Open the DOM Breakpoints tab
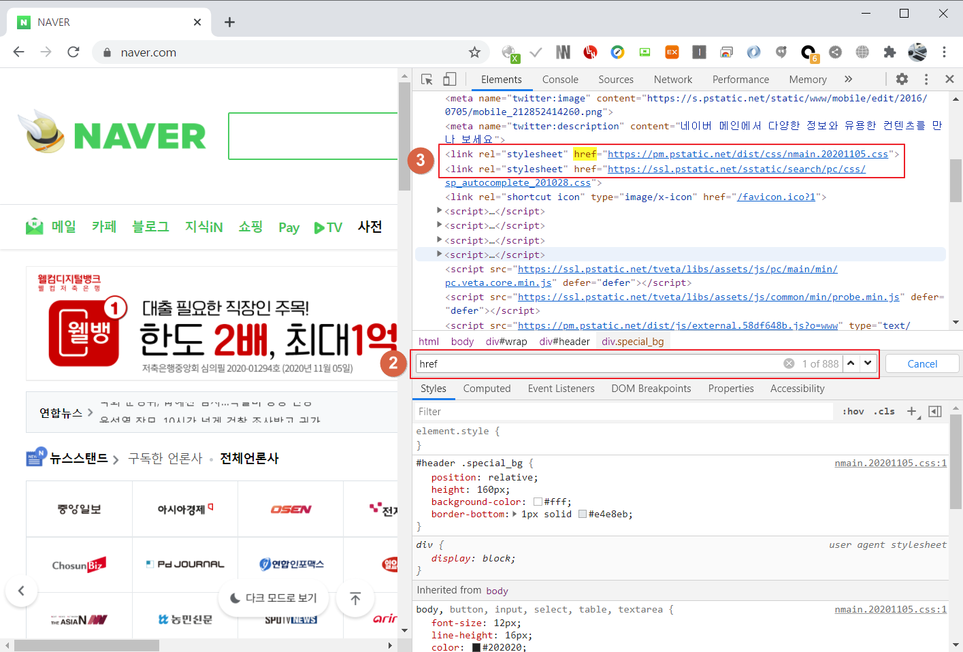This screenshot has width=963, height=652. pos(651,389)
